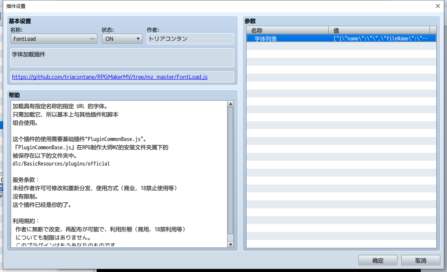This screenshot has height=272, width=447.
Task: Click the 名称 column header in parameters
Action: pos(287,30)
